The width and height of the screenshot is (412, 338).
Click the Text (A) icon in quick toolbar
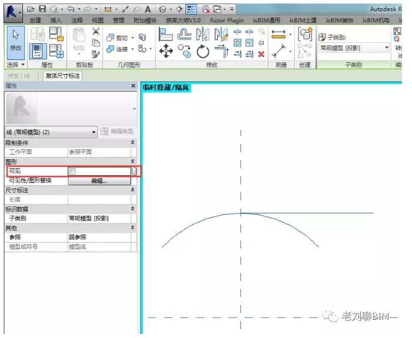click(148, 9)
